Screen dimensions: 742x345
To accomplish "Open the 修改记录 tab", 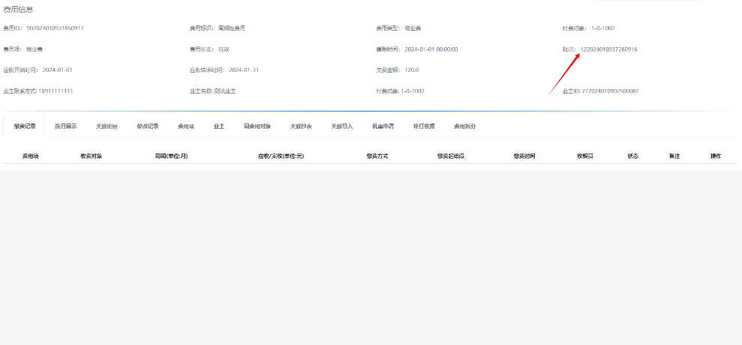I will pyautogui.click(x=148, y=126).
